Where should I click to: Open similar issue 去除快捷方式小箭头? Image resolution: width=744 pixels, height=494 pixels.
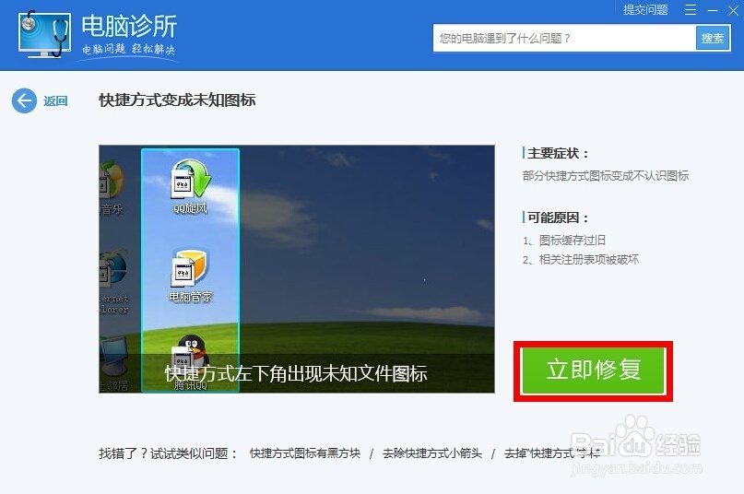432,453
